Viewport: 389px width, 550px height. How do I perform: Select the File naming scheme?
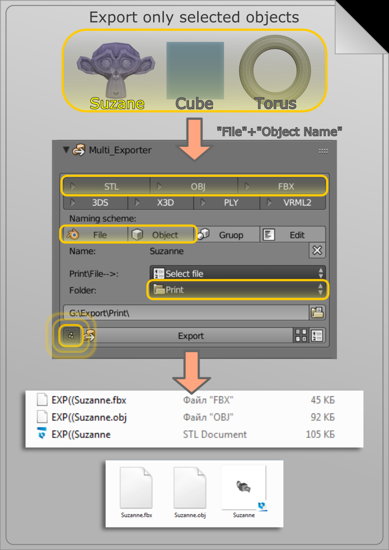94,235
